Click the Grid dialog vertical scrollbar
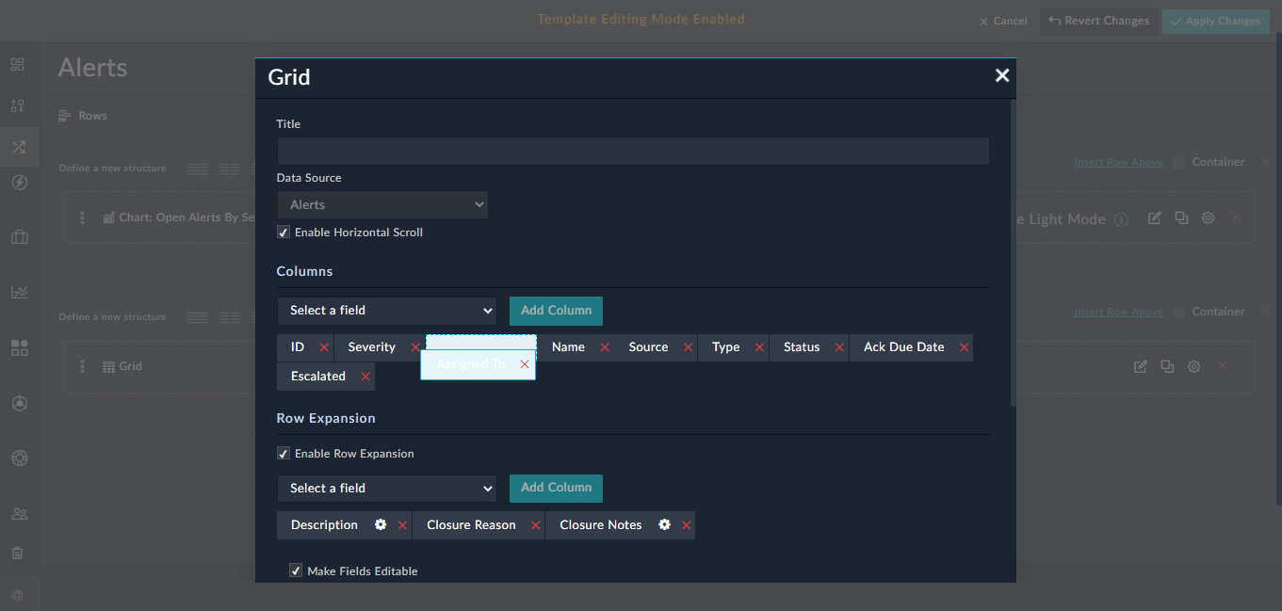The width and height of the screenshot is (1282, 611). [1013, 252]
